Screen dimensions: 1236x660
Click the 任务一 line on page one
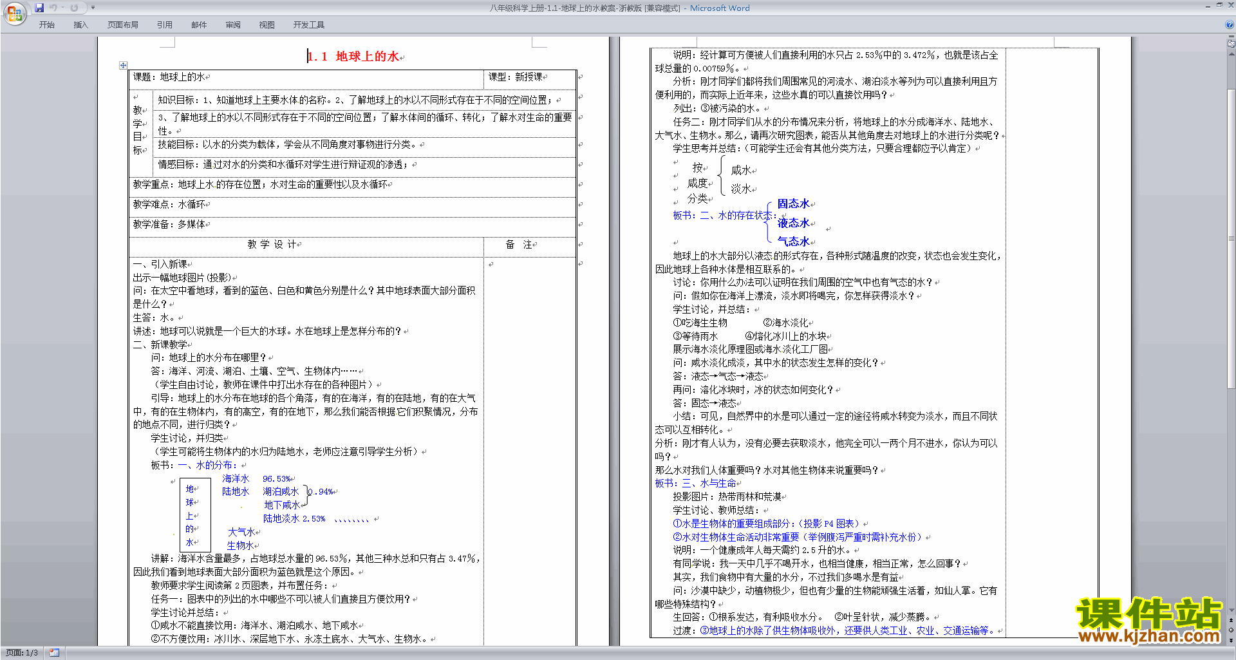[x=281, y=599]
